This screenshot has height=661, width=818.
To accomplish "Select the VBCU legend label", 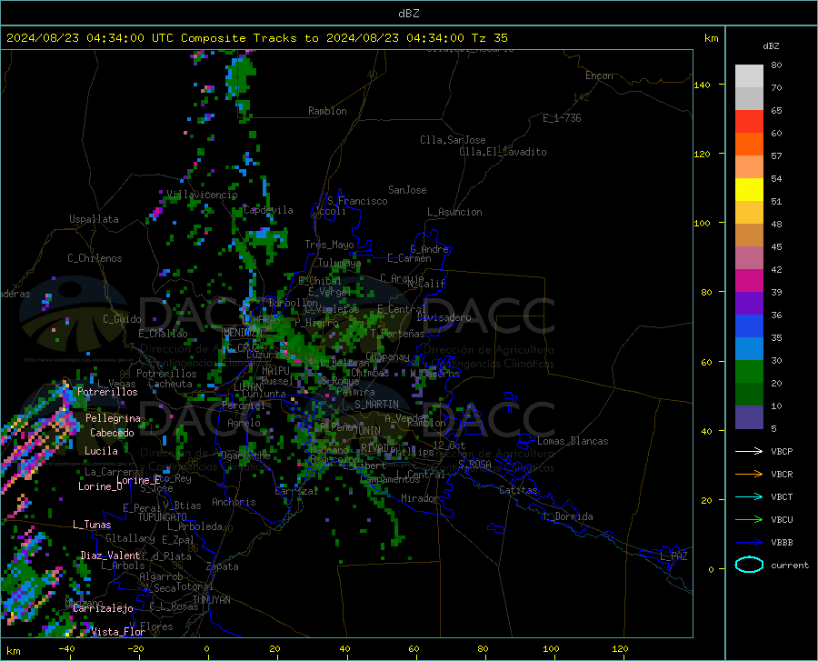I will [x=782, y=520].
